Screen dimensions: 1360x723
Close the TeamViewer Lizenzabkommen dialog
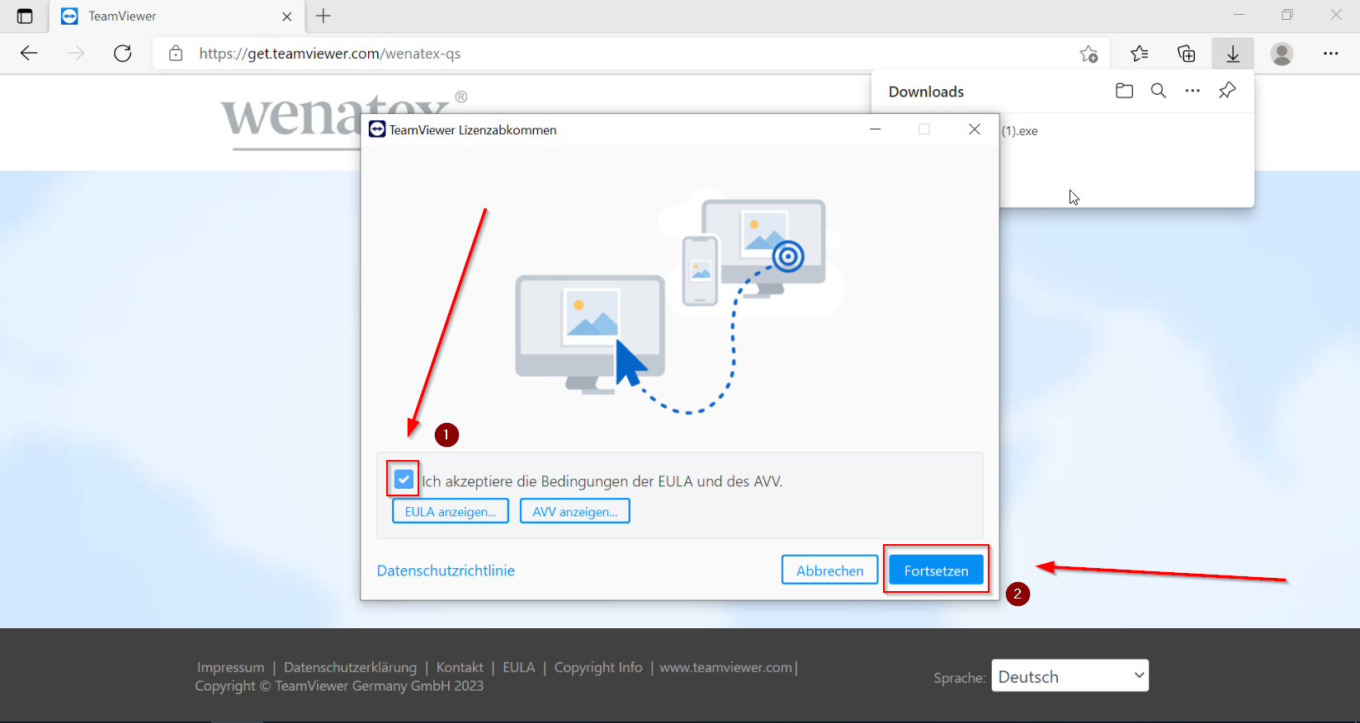(975, 129)
